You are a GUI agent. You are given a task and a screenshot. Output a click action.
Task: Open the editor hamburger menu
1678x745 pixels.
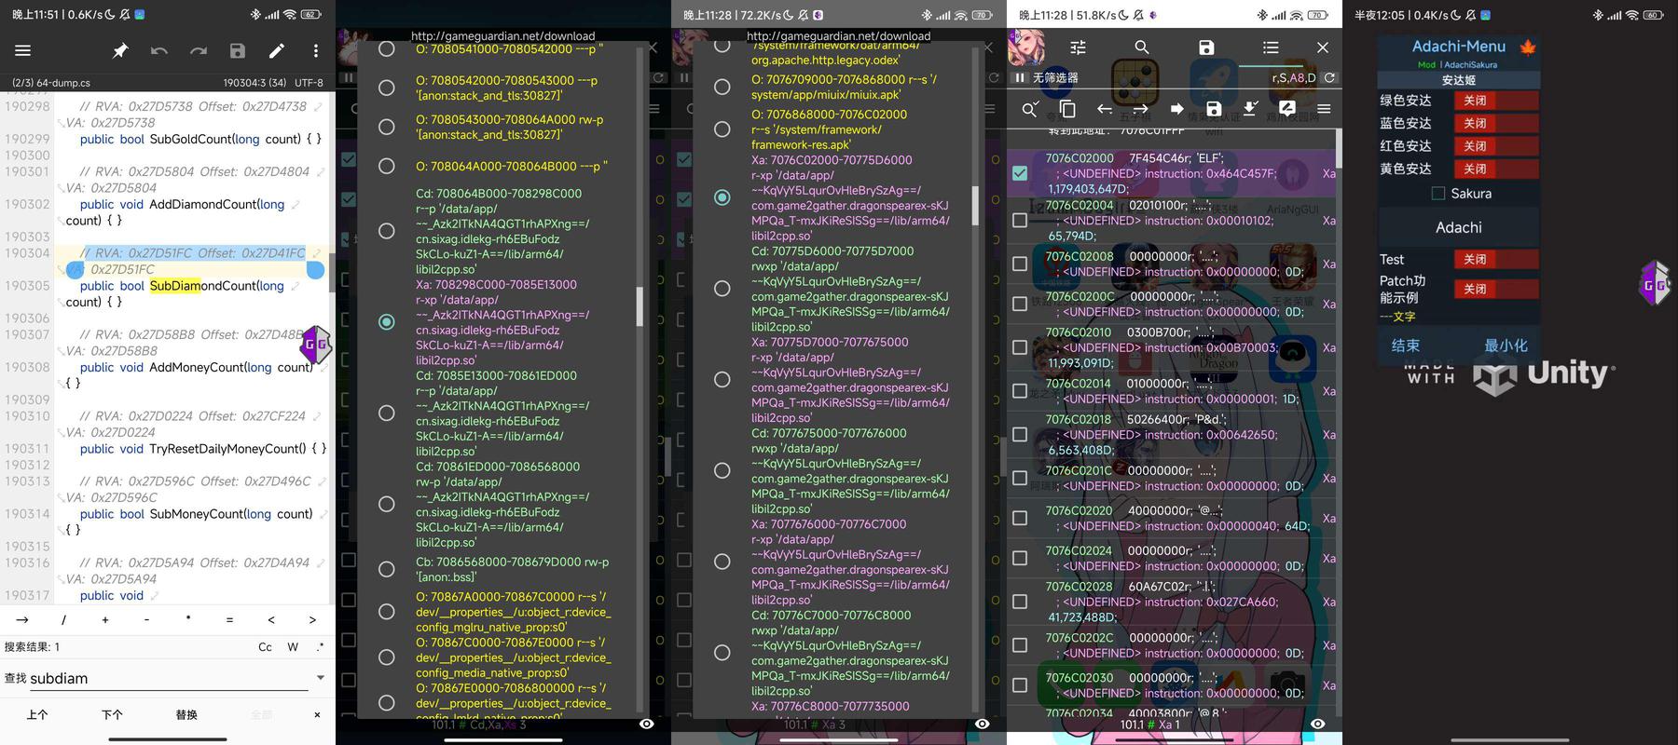point(23,51)
